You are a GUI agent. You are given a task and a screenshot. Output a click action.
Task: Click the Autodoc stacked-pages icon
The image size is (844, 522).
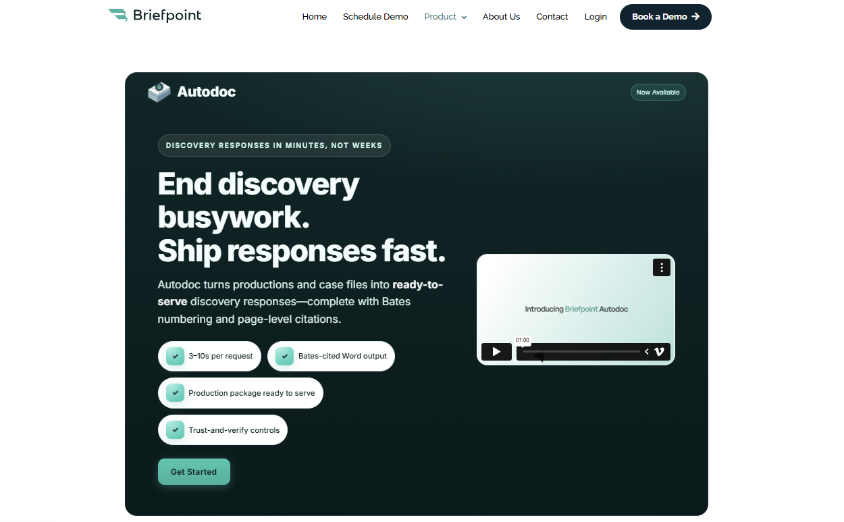click(159, 91)
